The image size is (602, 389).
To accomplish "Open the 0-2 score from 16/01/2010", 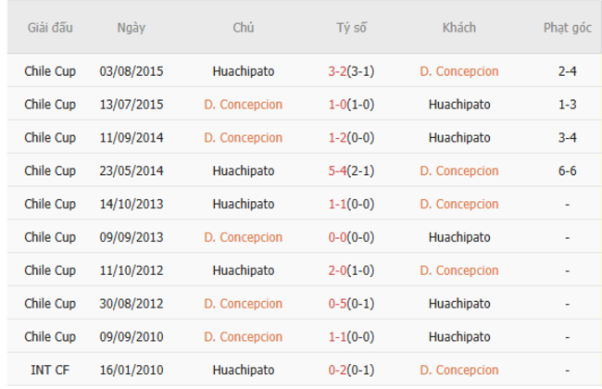I will click(340, 370).
